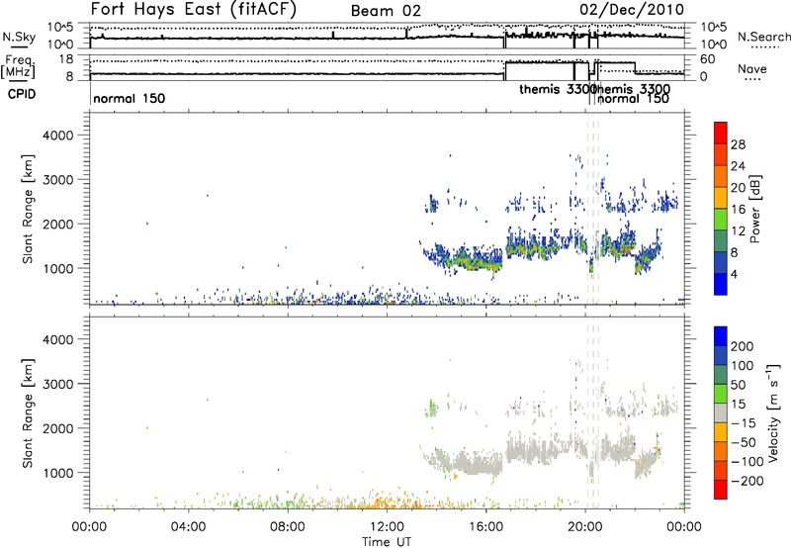
Task: Click the '12:00' time tick label
Action: 387,527
